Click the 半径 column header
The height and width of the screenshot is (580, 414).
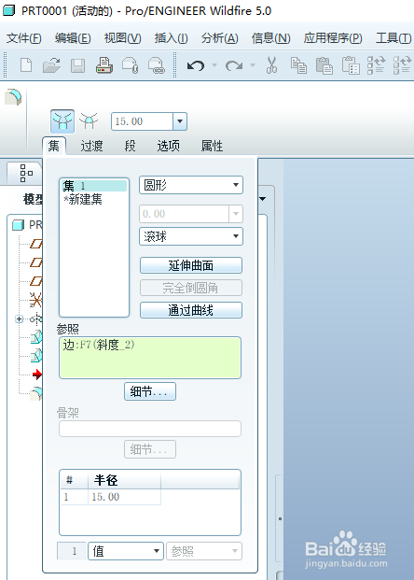(124, 480)
